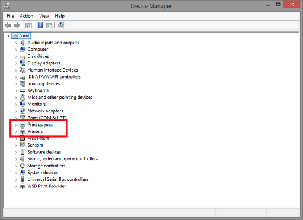Expand the Keyboards arrow
Viewport: 303px width, 220px height.
click(15, 91)
